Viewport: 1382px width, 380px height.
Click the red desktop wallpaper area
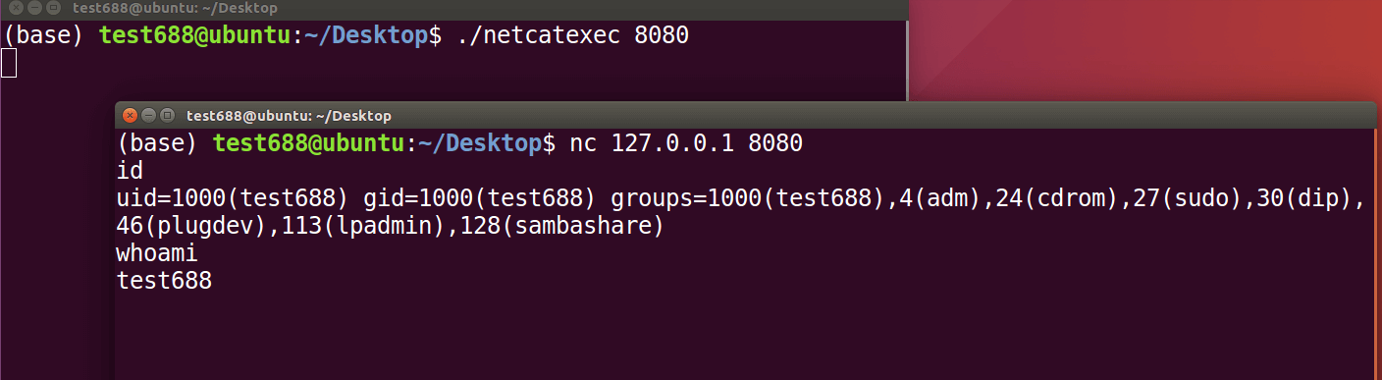click(x=1143, y=49)
